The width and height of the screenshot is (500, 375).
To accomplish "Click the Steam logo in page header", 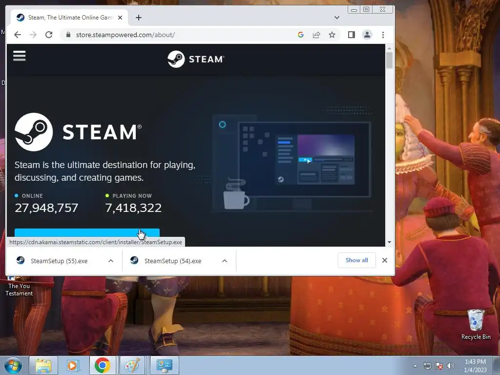I will coord(196,59).
